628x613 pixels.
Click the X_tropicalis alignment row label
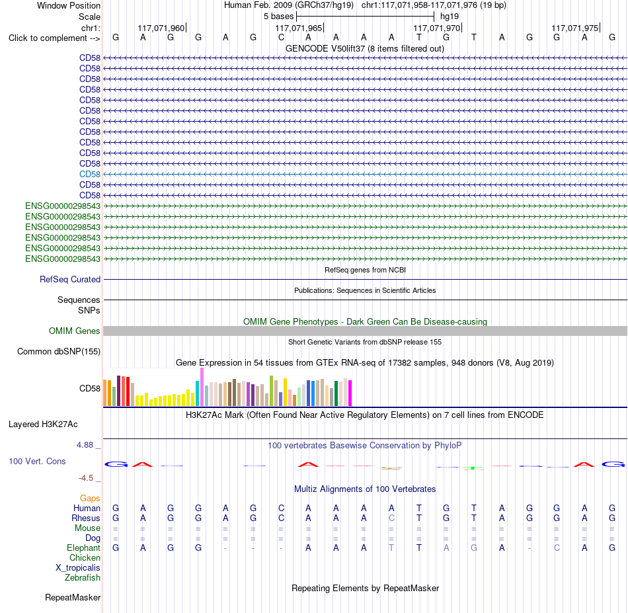pyautogui.click(x=78, y=568)
